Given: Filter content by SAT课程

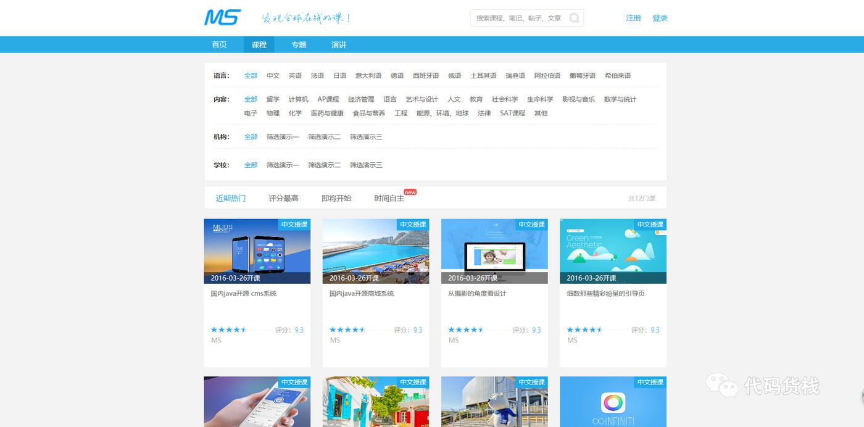Looking at the screenshot, I should 512,113.
